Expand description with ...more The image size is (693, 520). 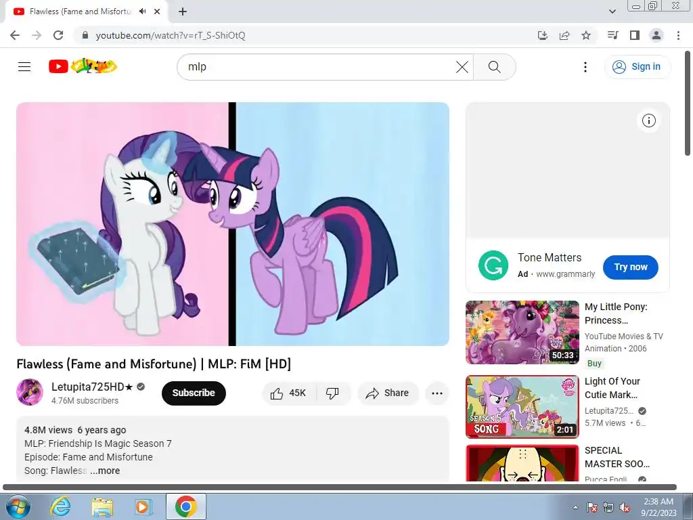tap(105, 471)
